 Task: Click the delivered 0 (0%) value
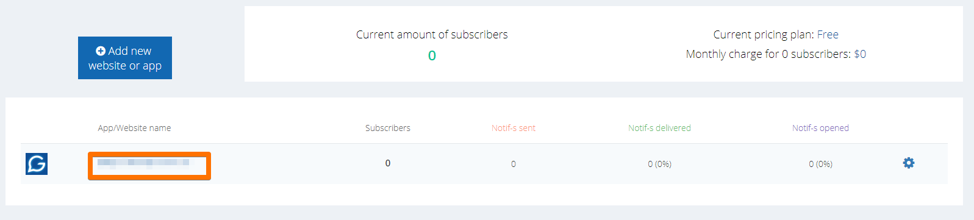pos(659,164)
